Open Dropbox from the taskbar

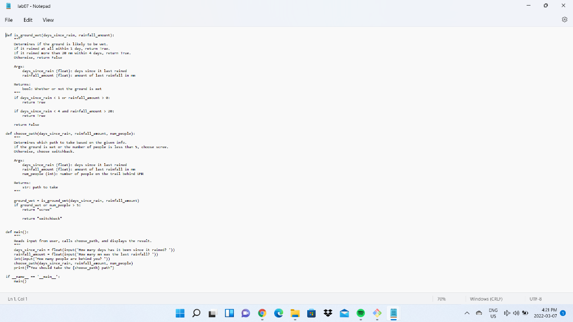pyautogui.click(x=328, y=313)
